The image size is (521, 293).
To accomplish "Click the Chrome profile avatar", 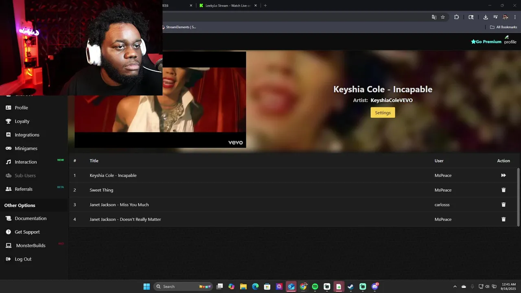I will pos(505,17).
